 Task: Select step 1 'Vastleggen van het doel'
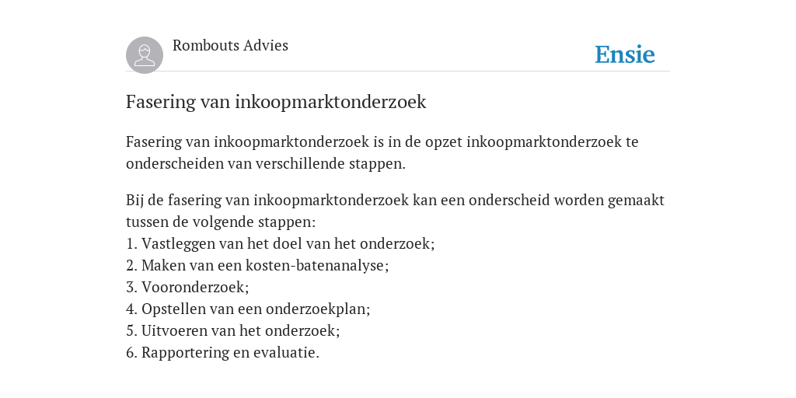click(280, 243)
